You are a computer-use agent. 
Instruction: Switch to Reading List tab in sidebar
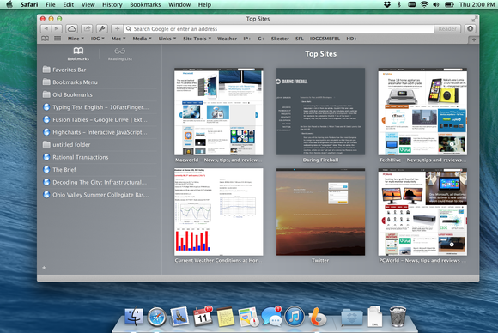(119, 53)
